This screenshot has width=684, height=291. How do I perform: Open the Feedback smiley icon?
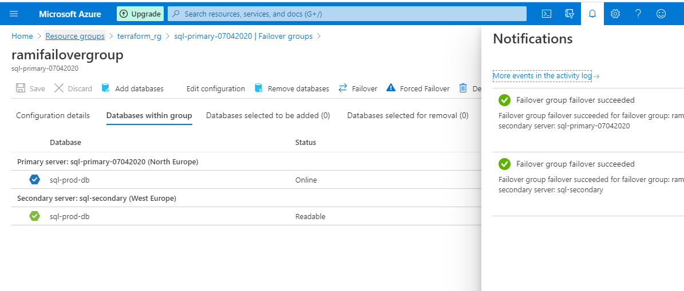click(x=661, y=14)
